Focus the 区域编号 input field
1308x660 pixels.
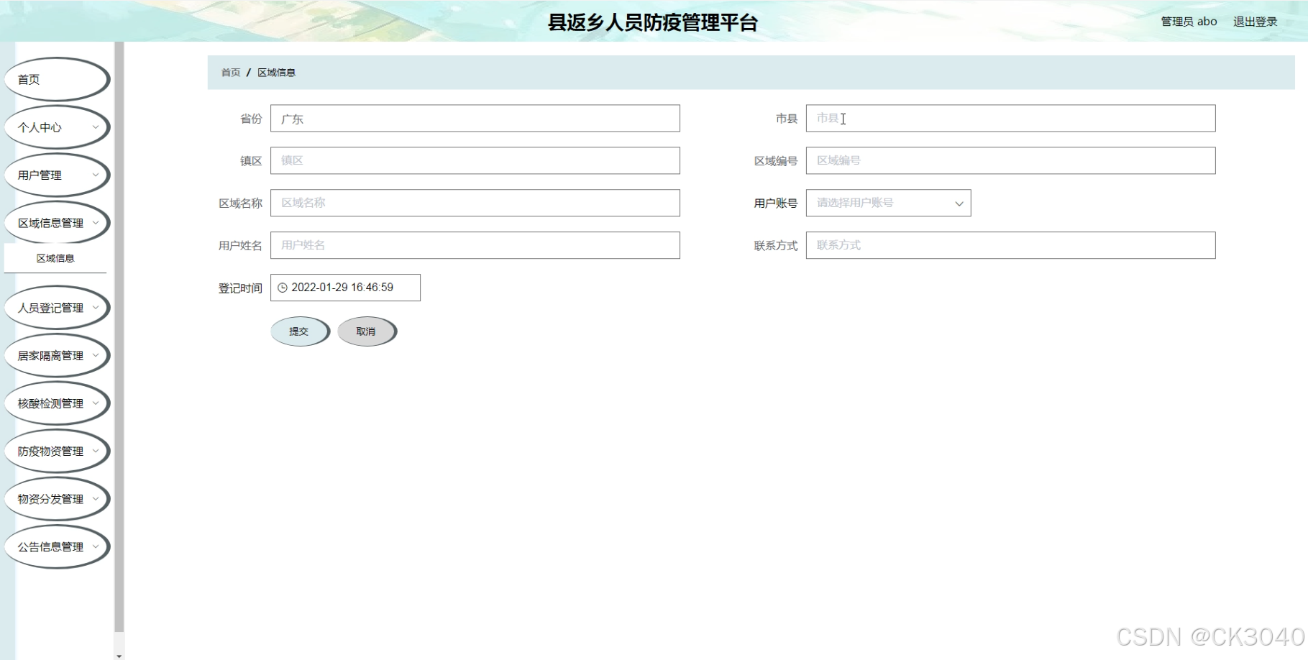click(x=1010, y=160)
